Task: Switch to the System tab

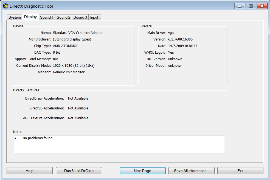Action: [x=15, y=17]
